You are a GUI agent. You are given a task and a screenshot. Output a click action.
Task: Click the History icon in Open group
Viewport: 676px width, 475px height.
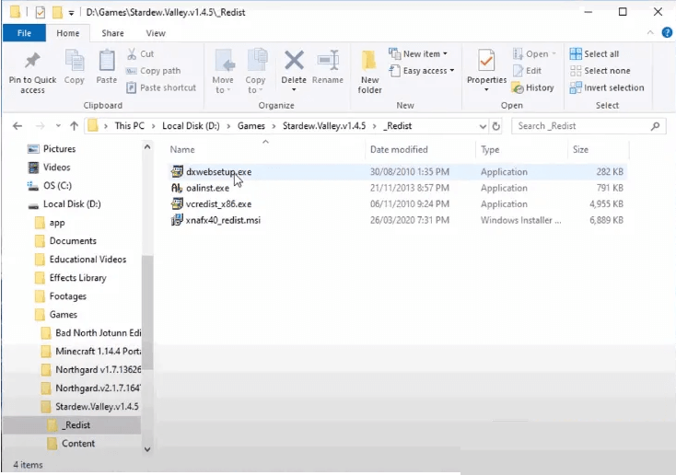518,88
